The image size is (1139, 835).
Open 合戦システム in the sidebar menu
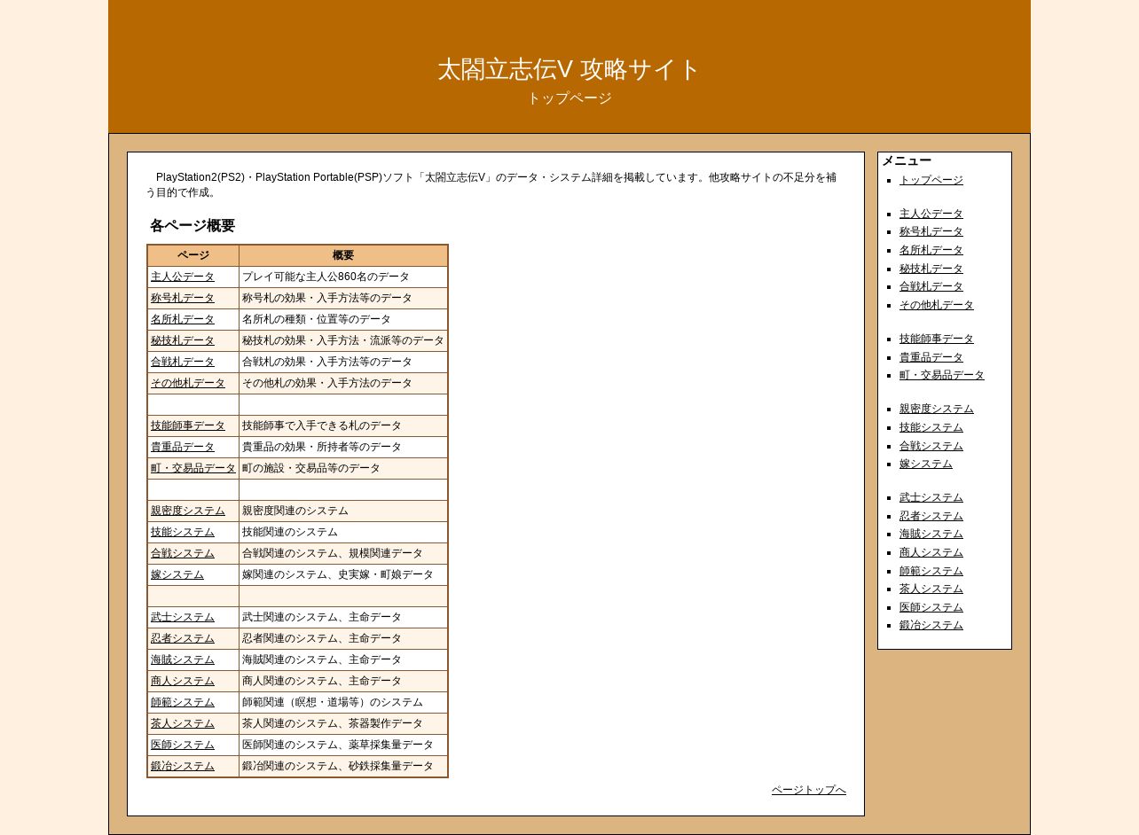tap(931, 446)
